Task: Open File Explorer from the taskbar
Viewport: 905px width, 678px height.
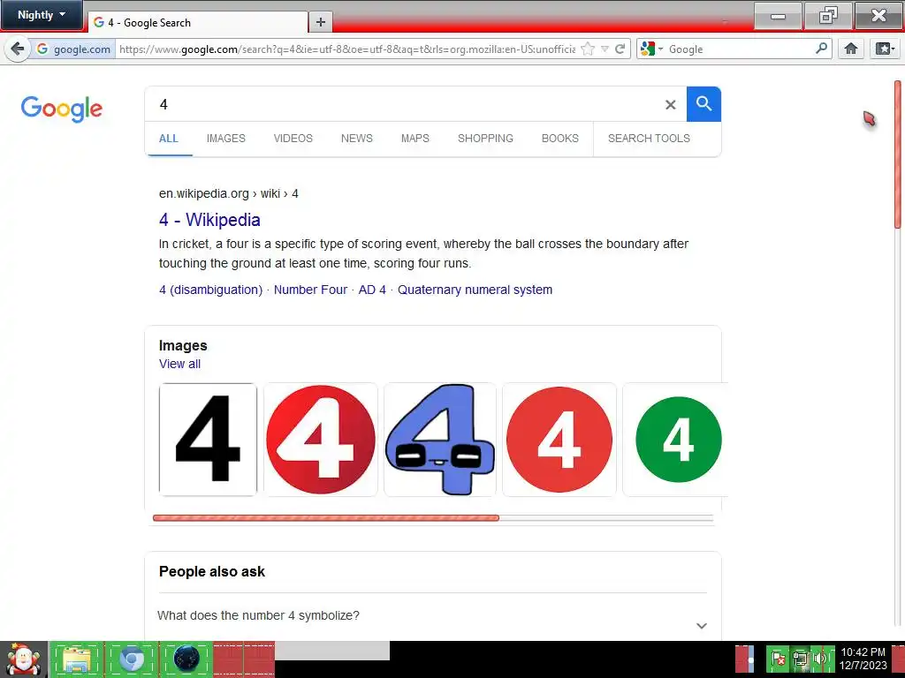Action: coord(77,659)
